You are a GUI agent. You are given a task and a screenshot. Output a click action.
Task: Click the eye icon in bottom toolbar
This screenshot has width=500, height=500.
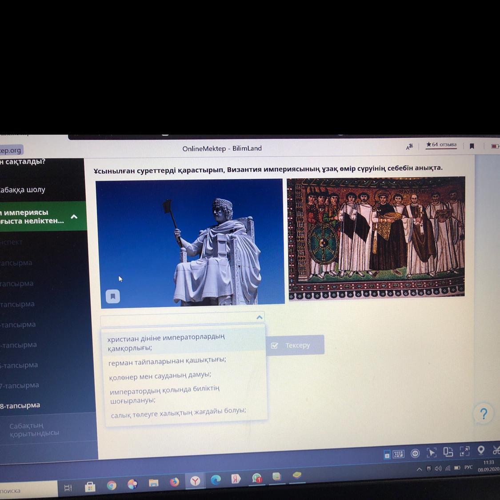click(x=415, y=453)
